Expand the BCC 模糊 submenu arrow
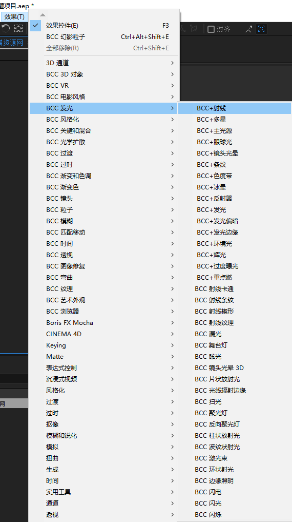 tap(173, 221)
